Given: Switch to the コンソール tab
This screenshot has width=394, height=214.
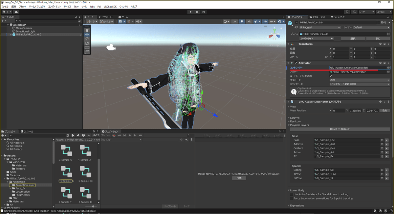Looking at the screenshot, I should (x=27, y=131).
